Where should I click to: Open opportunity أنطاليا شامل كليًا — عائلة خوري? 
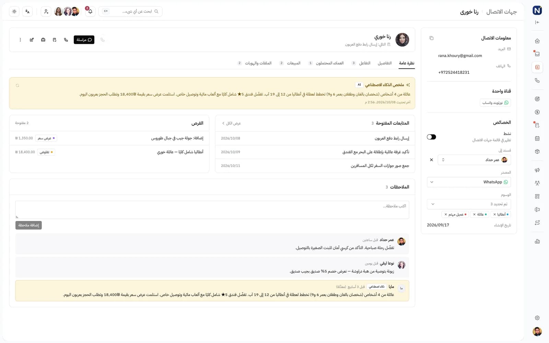tap(109, 152)
